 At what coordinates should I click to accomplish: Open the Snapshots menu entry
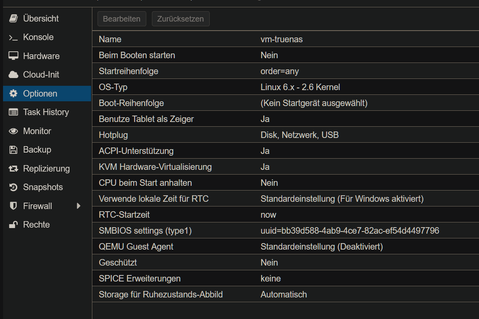pos(43,188)
